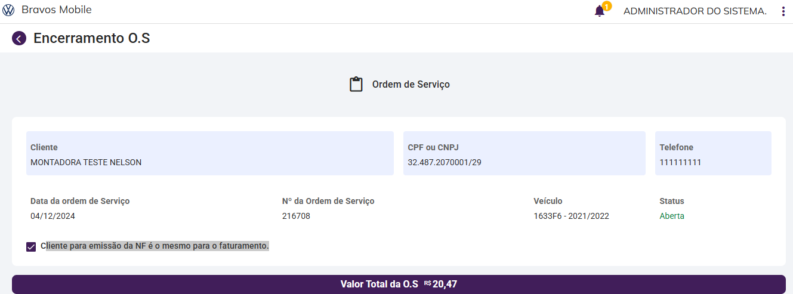Click the Ordem de Serviço section title

tap(411, 85)
